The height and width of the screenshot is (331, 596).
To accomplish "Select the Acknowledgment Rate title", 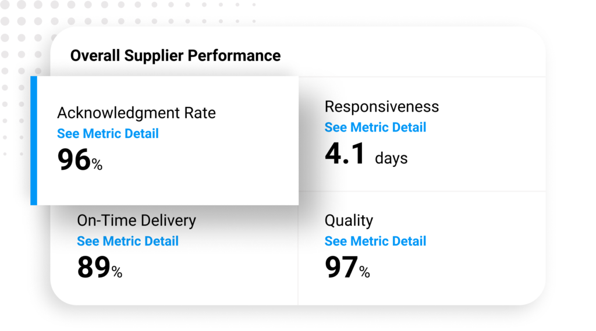I will (x=136, y=113).
